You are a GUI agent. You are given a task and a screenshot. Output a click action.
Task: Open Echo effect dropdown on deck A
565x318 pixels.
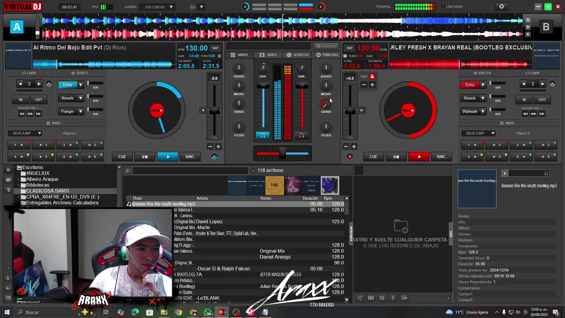point(80,85)
